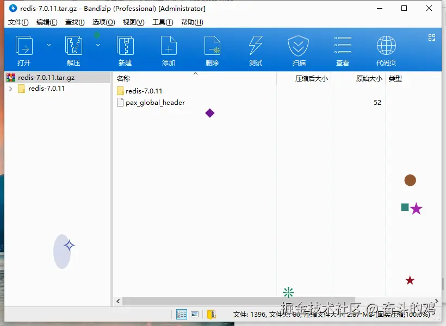Maximize the Bandizip window
This screenshot has width=446, height=326.
(404, 8)
